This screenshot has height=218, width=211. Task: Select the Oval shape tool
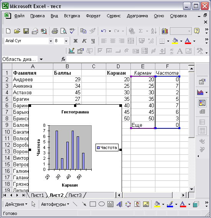click(x=102, y=204)
